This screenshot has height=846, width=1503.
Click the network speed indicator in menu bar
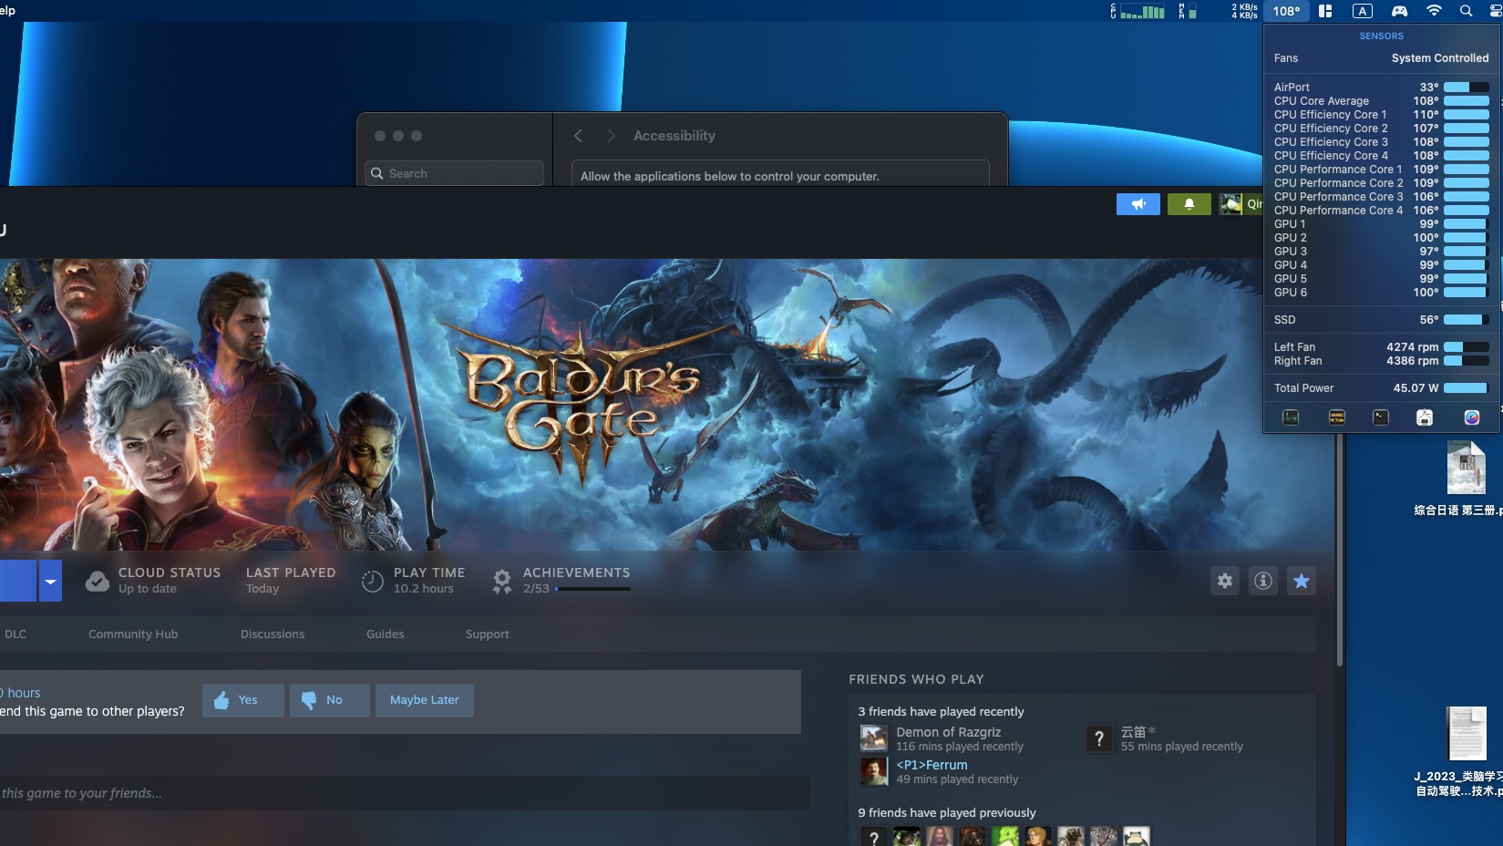[1244, 11]
